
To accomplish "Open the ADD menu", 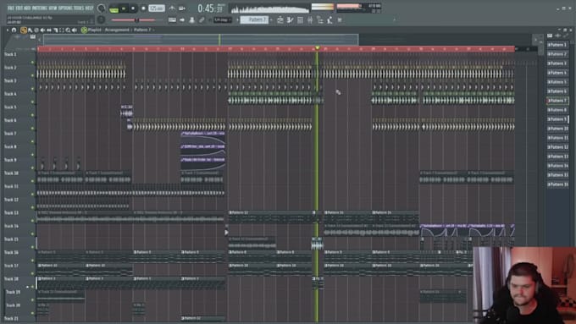I will pyautogui.click(x=27, y=8).
